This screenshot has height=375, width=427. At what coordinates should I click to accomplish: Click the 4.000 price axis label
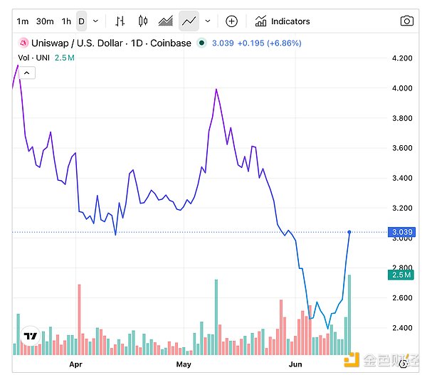(x=402, y=88)
